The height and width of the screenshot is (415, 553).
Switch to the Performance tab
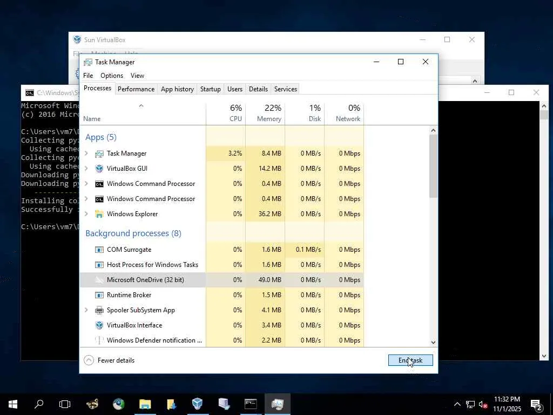coord(136,89)
